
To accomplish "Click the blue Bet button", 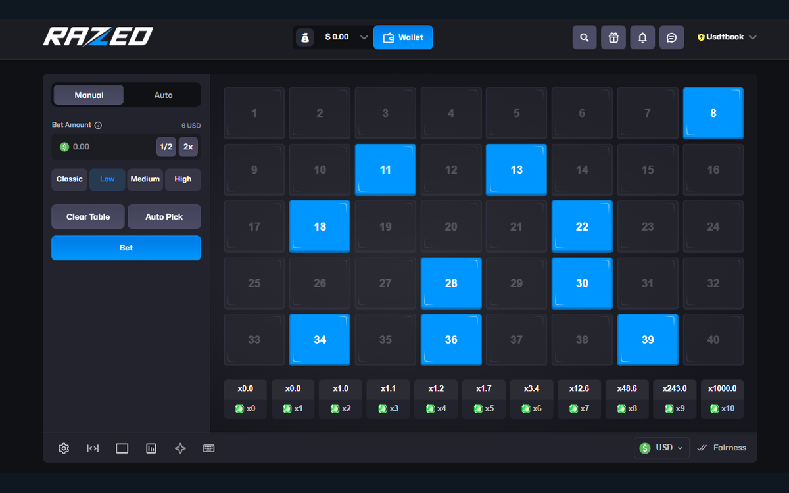I will click(126, 248).
